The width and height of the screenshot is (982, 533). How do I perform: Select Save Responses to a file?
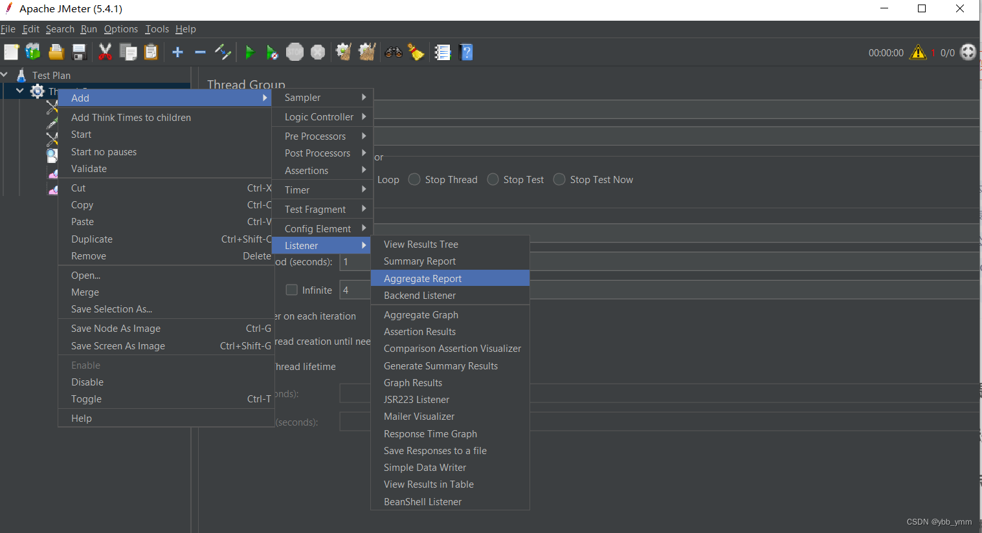click(450, 450)
